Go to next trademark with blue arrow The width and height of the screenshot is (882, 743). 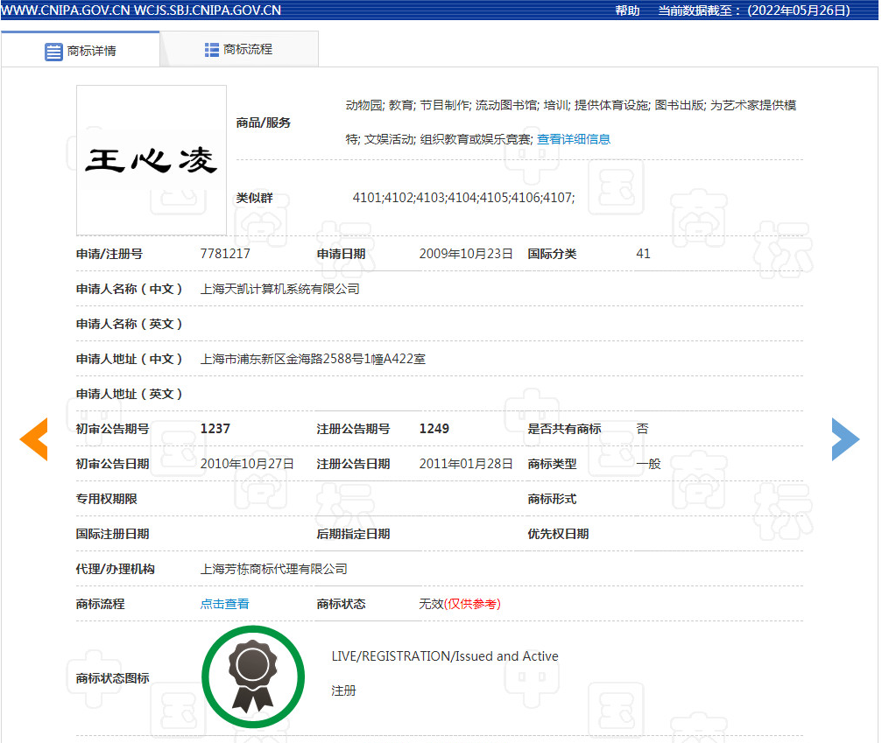coord(845,439)
